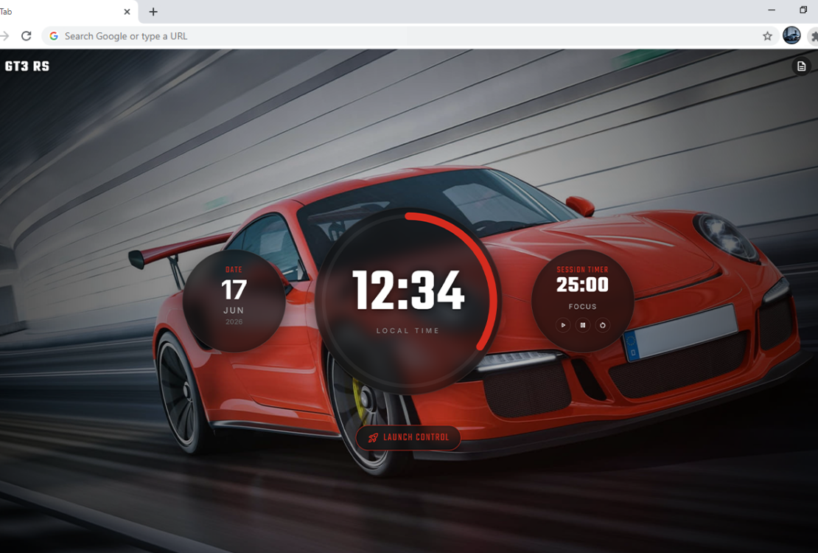Open the notes document icon at top right
Viewport: 818px width, 553px height.
(x=801, y=66)
